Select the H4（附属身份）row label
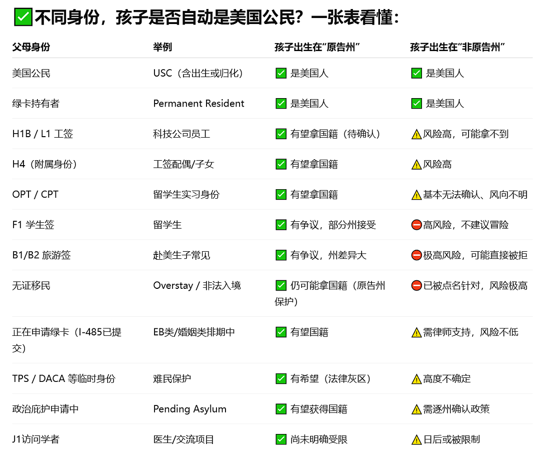The height and width of the screenshot is (463, 540). point(44,164)
